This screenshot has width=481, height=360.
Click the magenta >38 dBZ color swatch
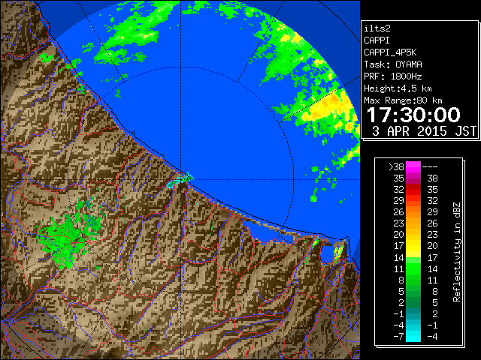413,167
